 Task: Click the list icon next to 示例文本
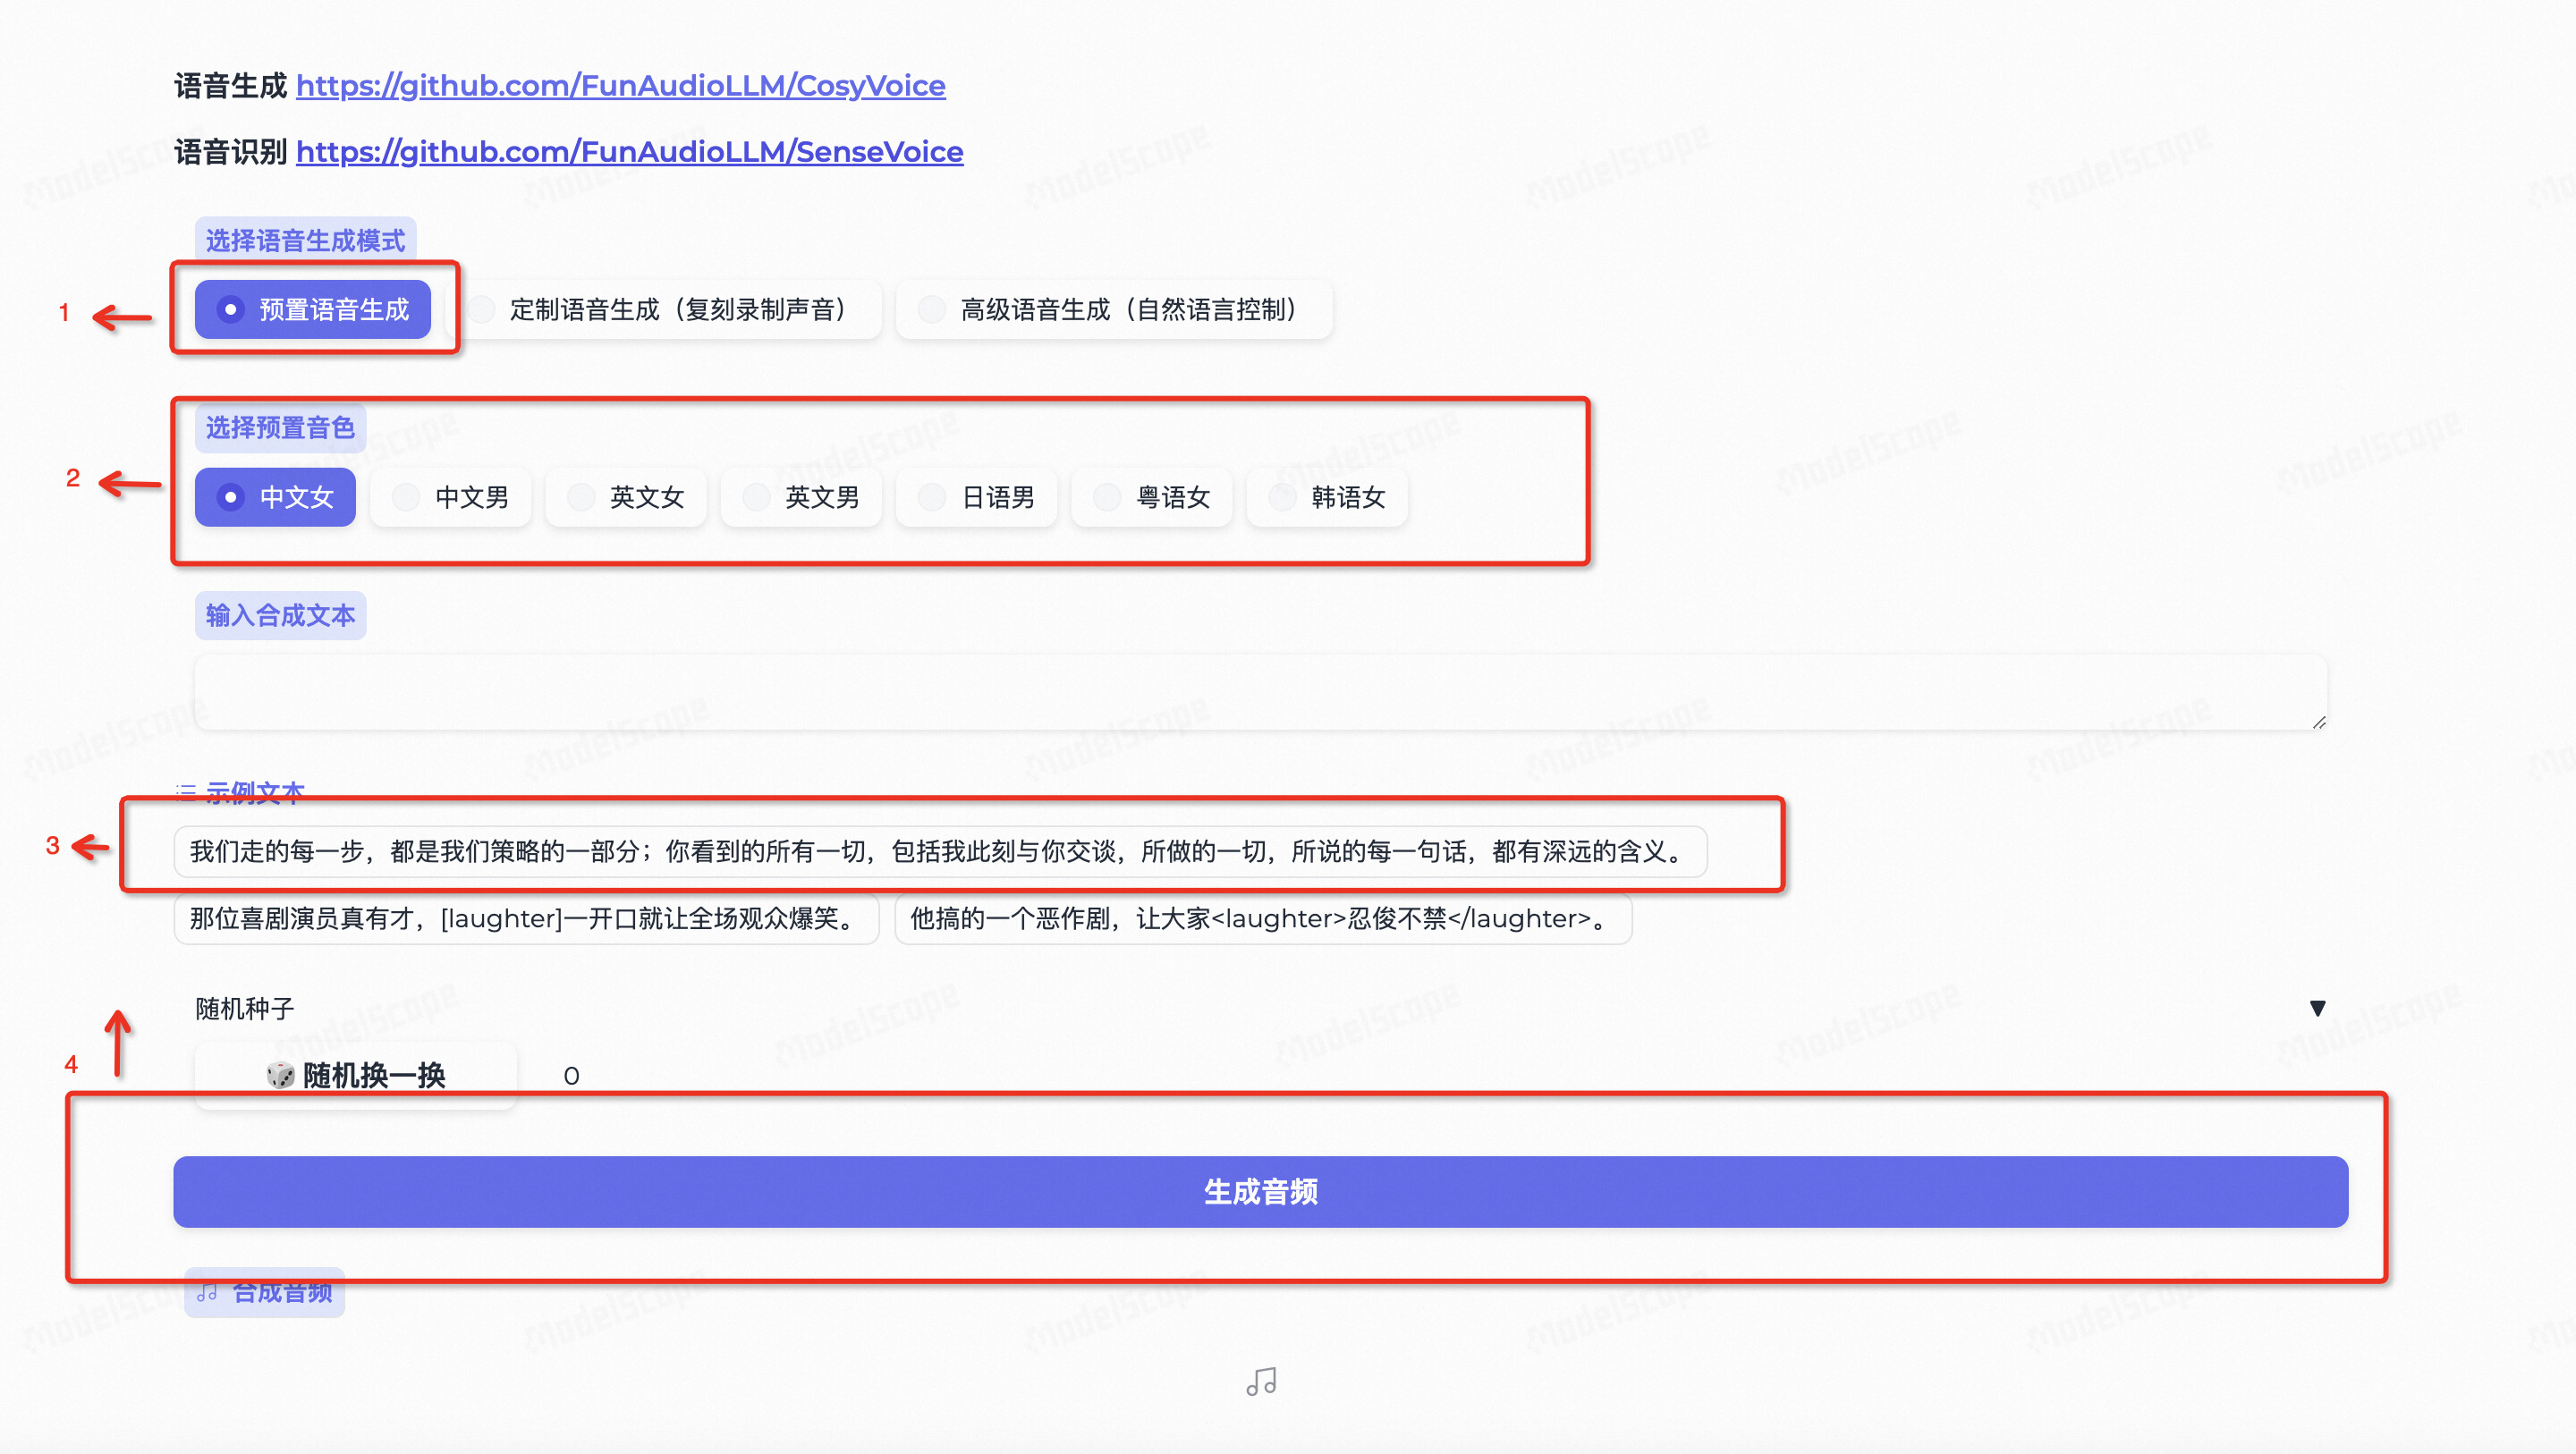[x=184, y=793]
